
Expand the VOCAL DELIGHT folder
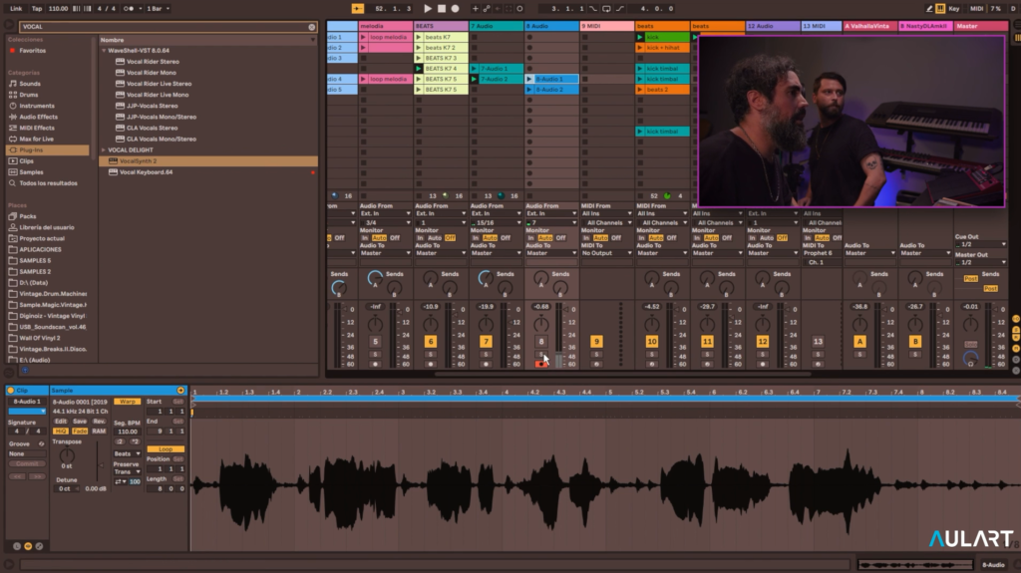[104, 149]
